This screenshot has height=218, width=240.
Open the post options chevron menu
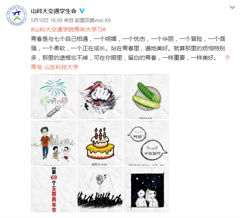[232, 7]
